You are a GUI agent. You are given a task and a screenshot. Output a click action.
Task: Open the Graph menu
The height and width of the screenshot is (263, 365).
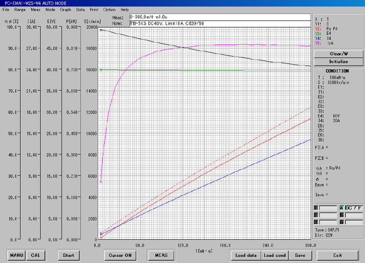pyautogui.click(x=65, y=9)
